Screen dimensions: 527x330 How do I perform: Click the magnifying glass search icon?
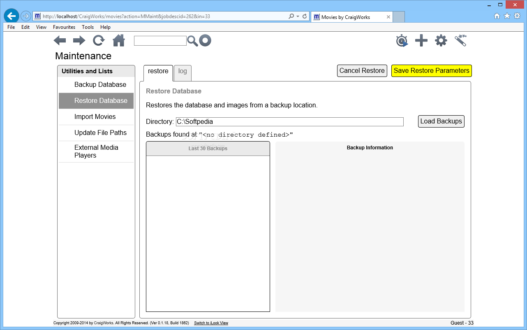[193, 41]
